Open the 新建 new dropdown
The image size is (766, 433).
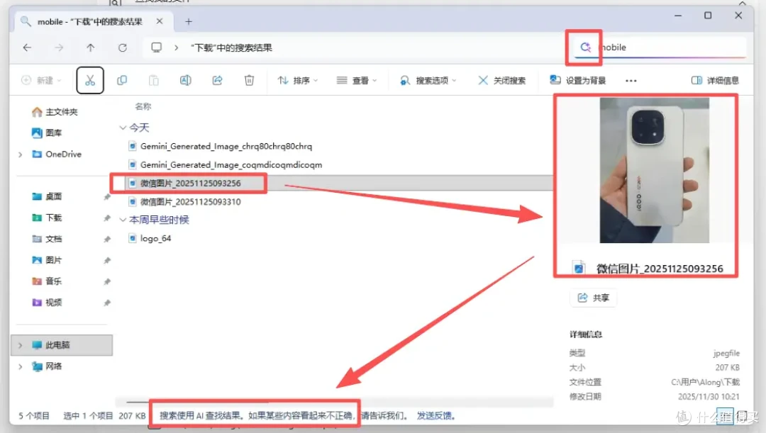(41, 80)
